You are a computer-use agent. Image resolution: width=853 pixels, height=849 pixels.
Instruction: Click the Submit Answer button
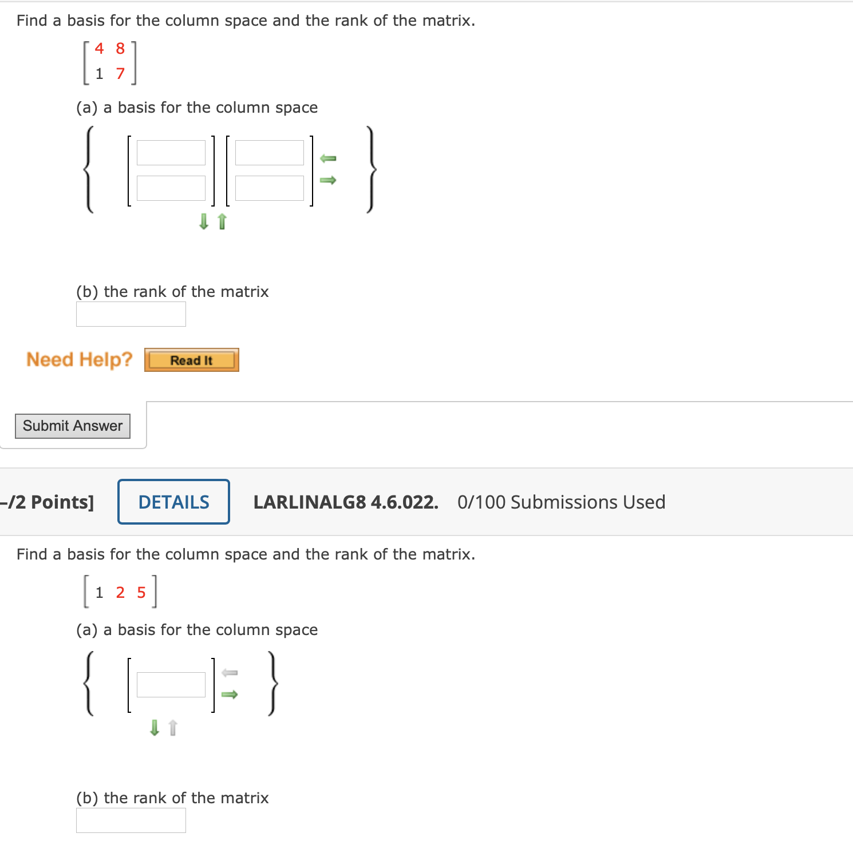pos(72,426)
